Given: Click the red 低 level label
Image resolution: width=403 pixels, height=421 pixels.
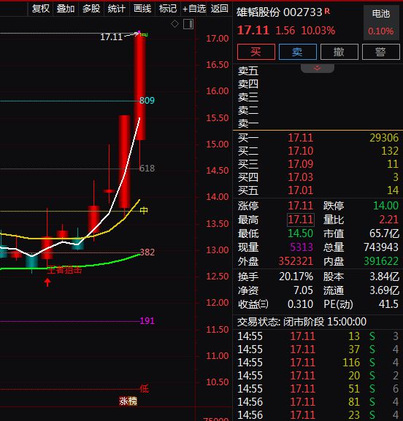Looking at the screenshot, I should [145, 389].
